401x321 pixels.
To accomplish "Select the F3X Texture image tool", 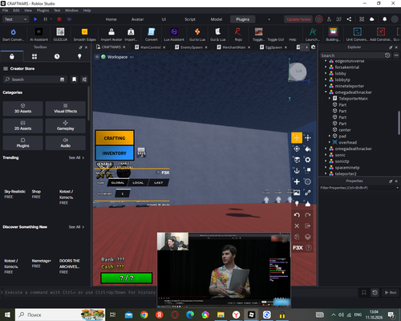I will pyautogui.click(x=297, y=193).
